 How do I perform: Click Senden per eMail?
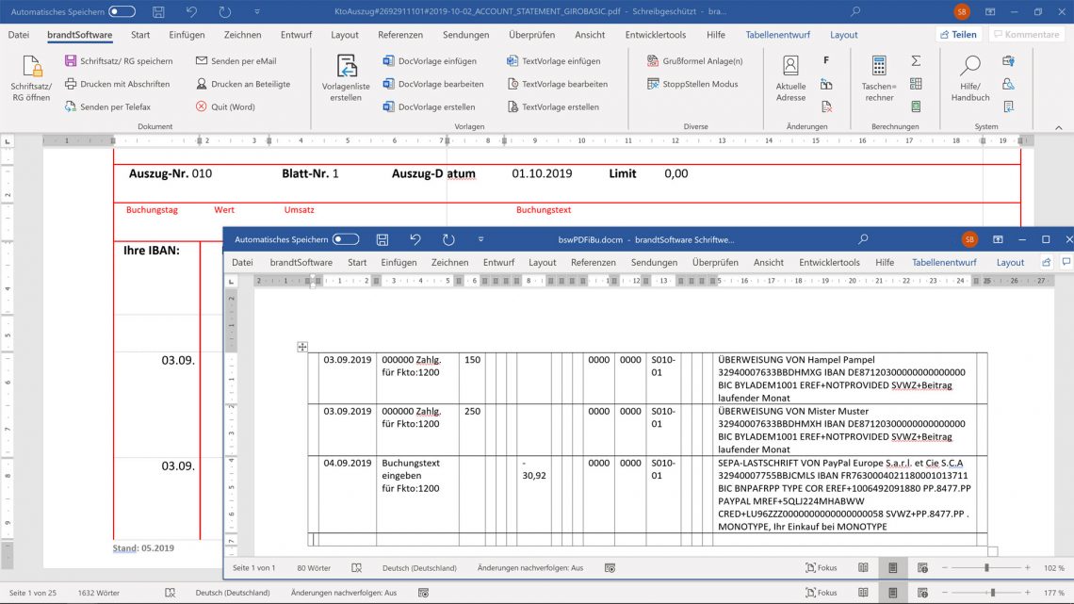coord(236,61)
